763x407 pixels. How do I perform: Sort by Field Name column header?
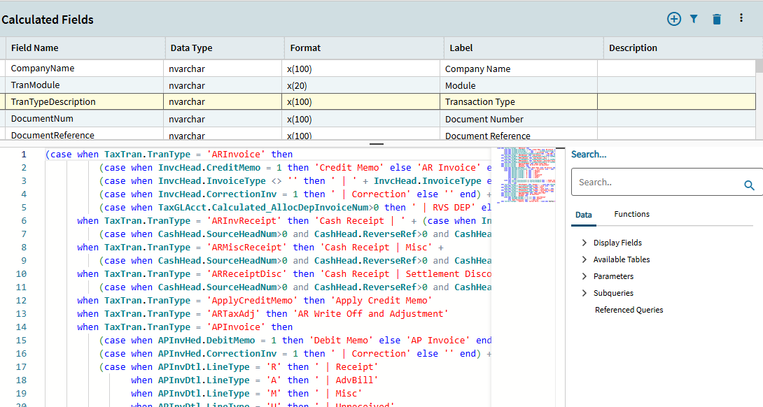tap(35, 48)
